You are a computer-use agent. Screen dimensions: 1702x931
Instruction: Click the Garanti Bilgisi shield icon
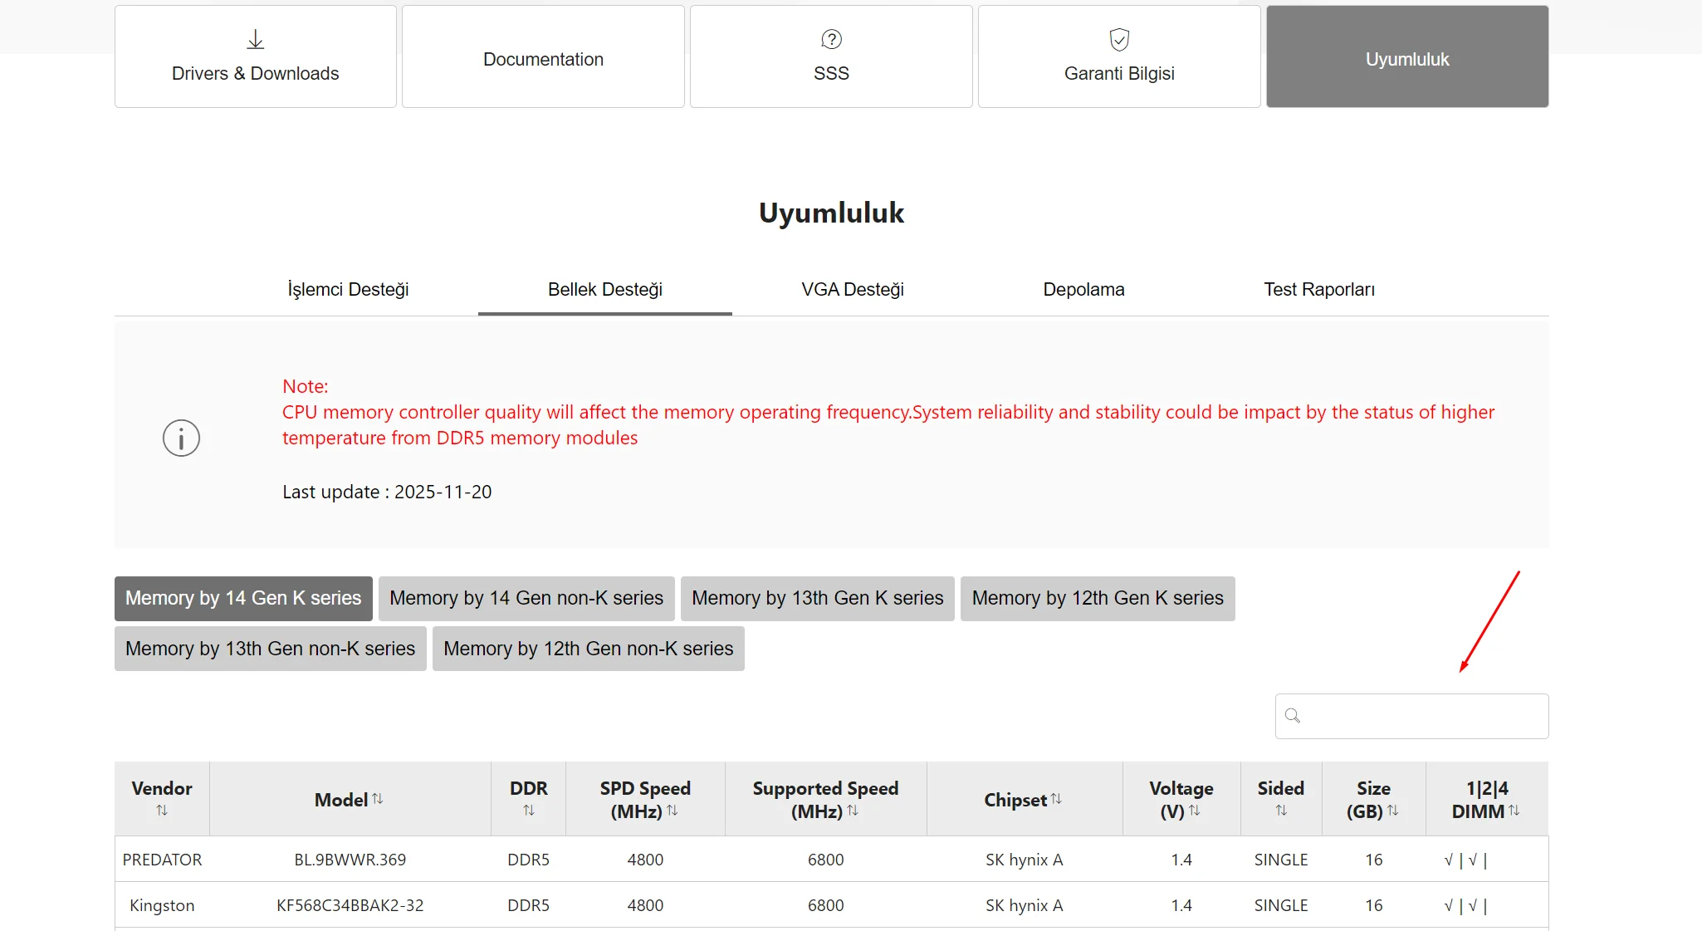pyautogui.click(x=1119, y=39)
